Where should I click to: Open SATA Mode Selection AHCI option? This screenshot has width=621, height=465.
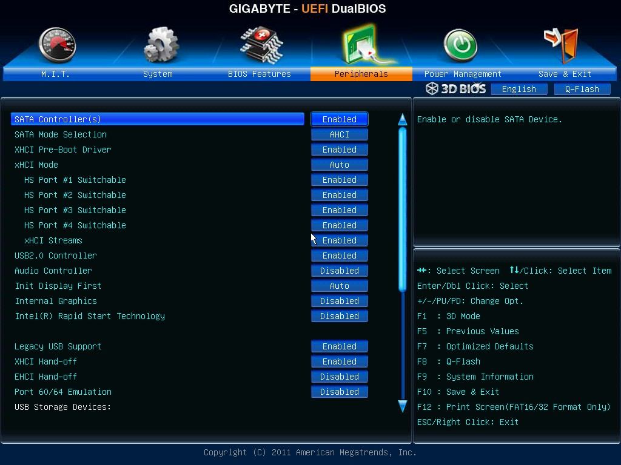(340, 134)
